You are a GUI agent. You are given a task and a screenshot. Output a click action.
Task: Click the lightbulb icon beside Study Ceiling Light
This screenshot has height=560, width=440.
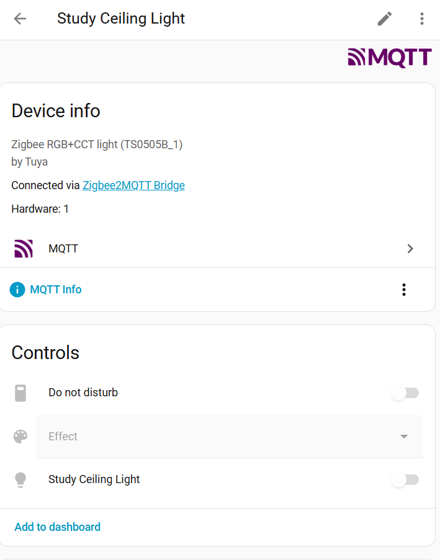(20, 479)
